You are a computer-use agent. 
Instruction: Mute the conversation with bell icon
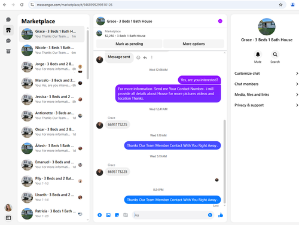tap(258, 54)
